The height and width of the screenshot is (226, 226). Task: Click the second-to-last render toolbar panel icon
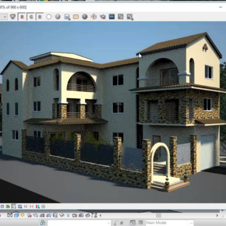pos(121,17)
